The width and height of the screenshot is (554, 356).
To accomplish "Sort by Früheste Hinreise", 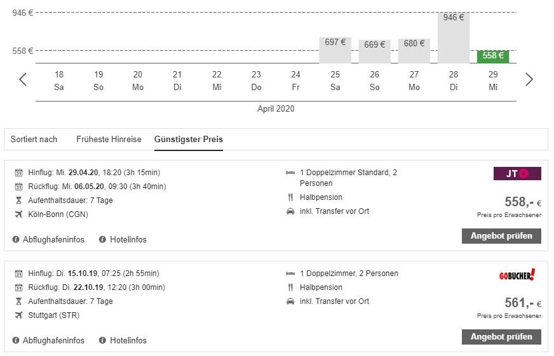I will tap(109, 139).
